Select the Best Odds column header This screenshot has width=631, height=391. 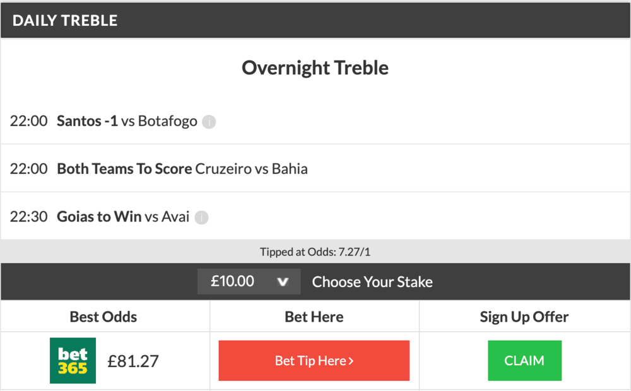coord(103,317)
